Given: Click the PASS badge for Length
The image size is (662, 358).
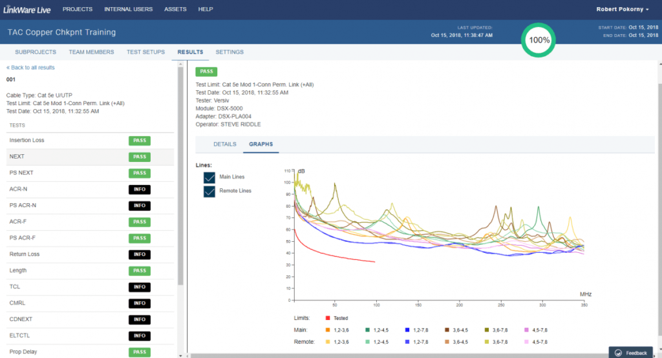Looking at the screenshot, I should coord(140,271).
